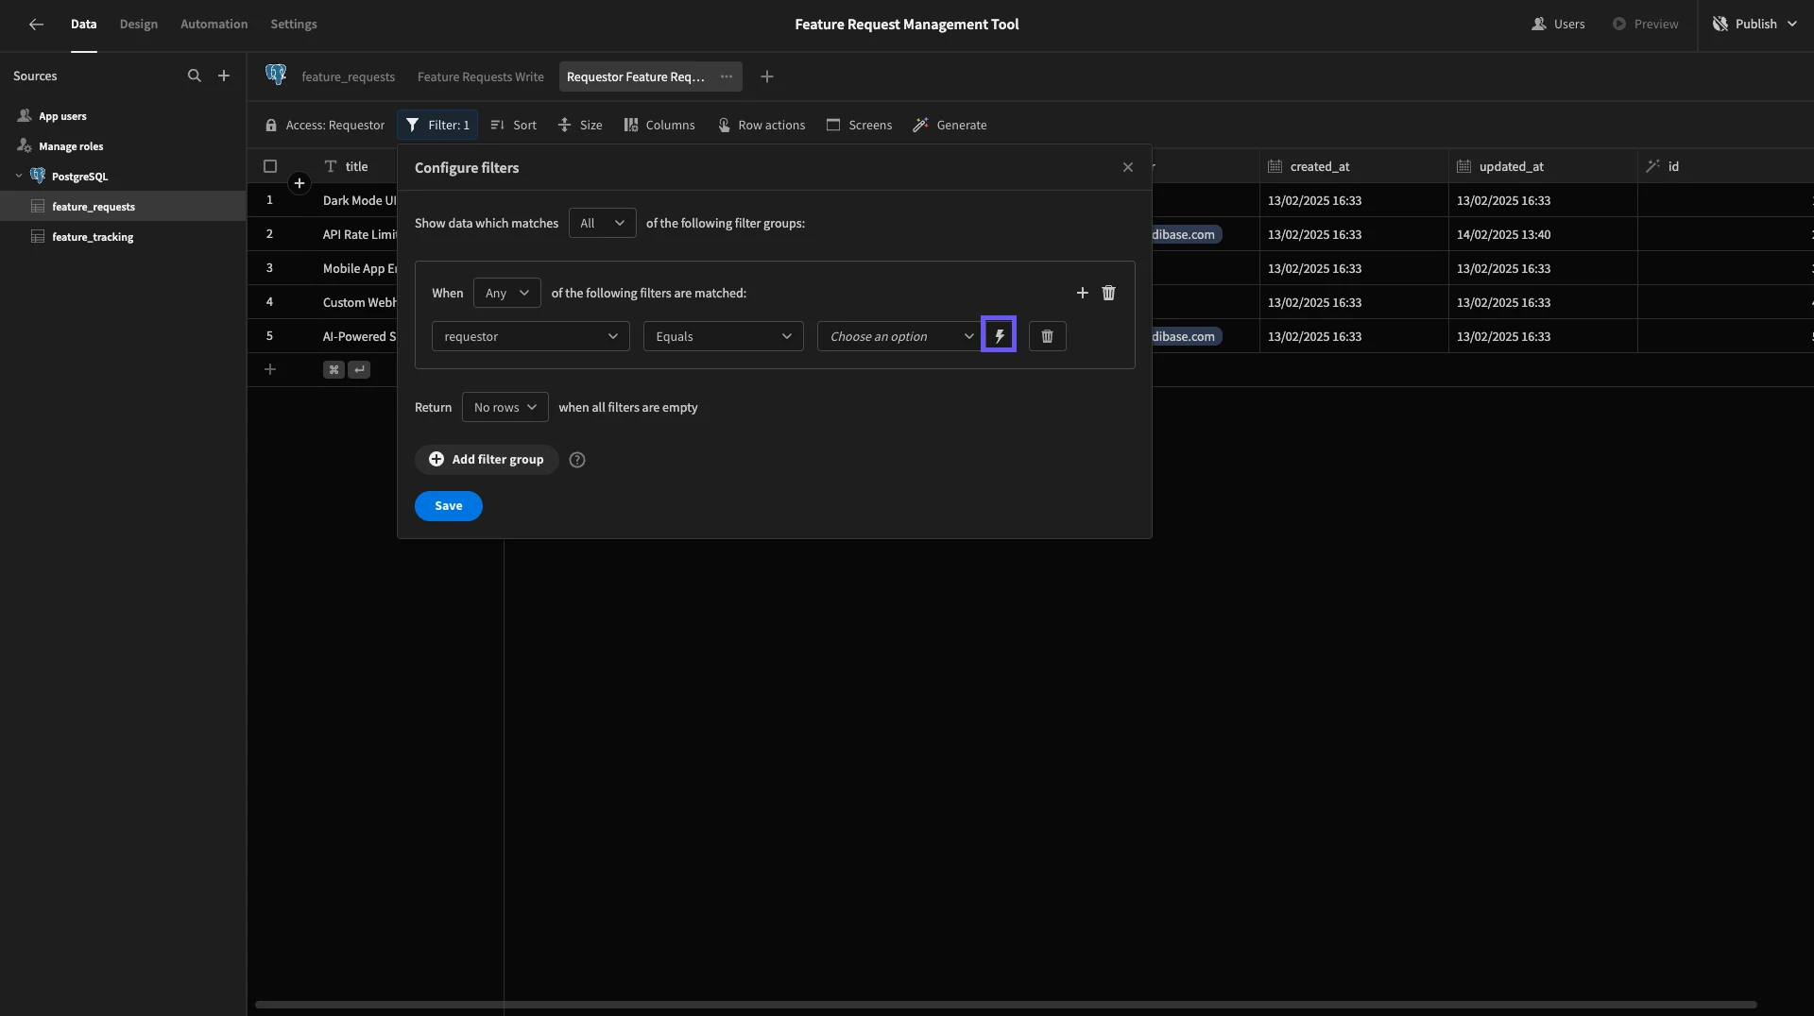The width and height of the screenshot is (1814, 1016).
Task: Close the Configure filters dialog
Action: click(x=1127, y=167)
